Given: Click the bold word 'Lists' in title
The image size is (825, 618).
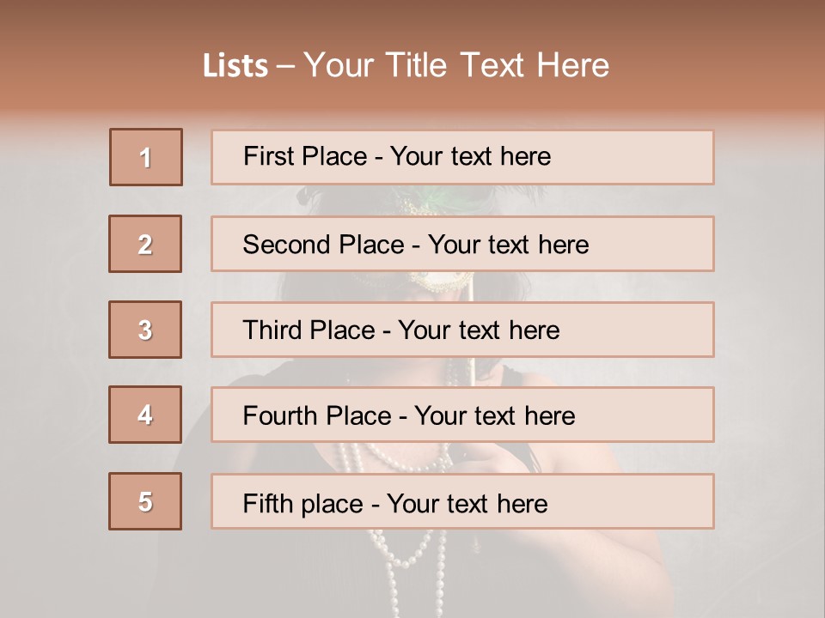Looking at the screenshot, I should (x=235, y=66).
